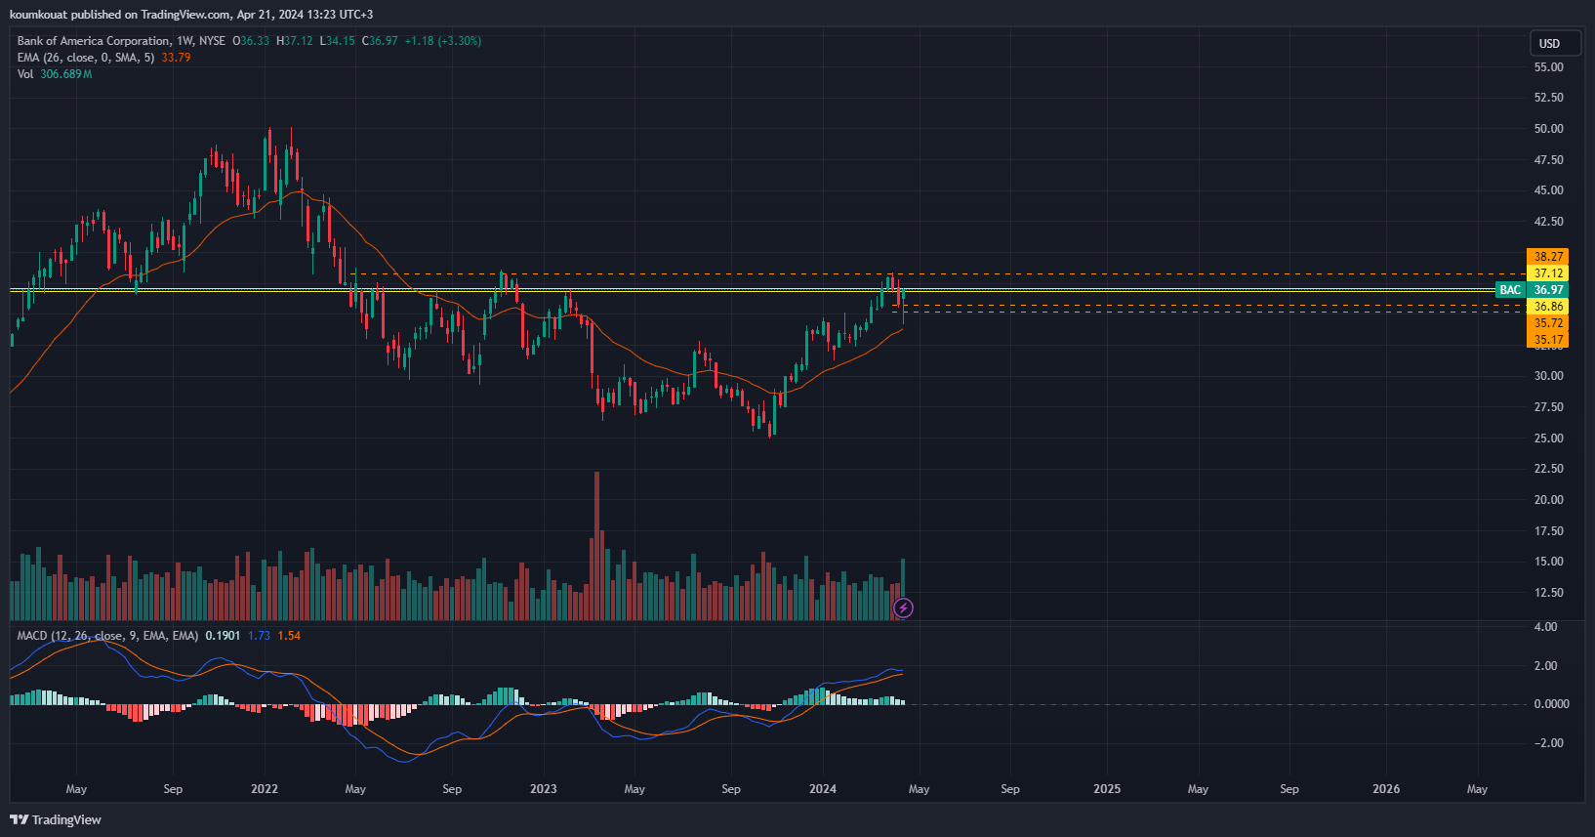Click the koumkouat published header text
The height and width of the screenshot is (837, 1595).
coord(191,15)
